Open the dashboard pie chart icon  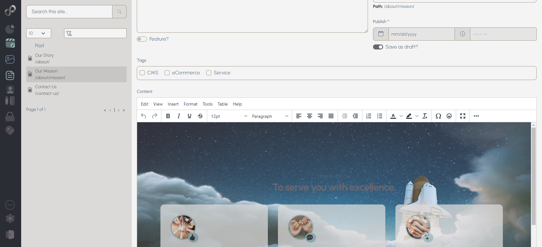coord(10,29)
